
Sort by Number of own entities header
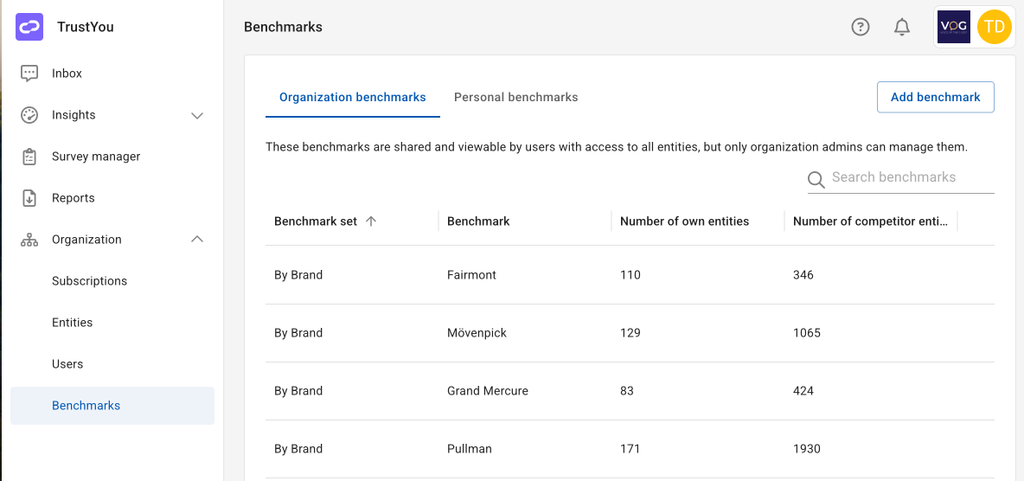[x=684, y=221]
